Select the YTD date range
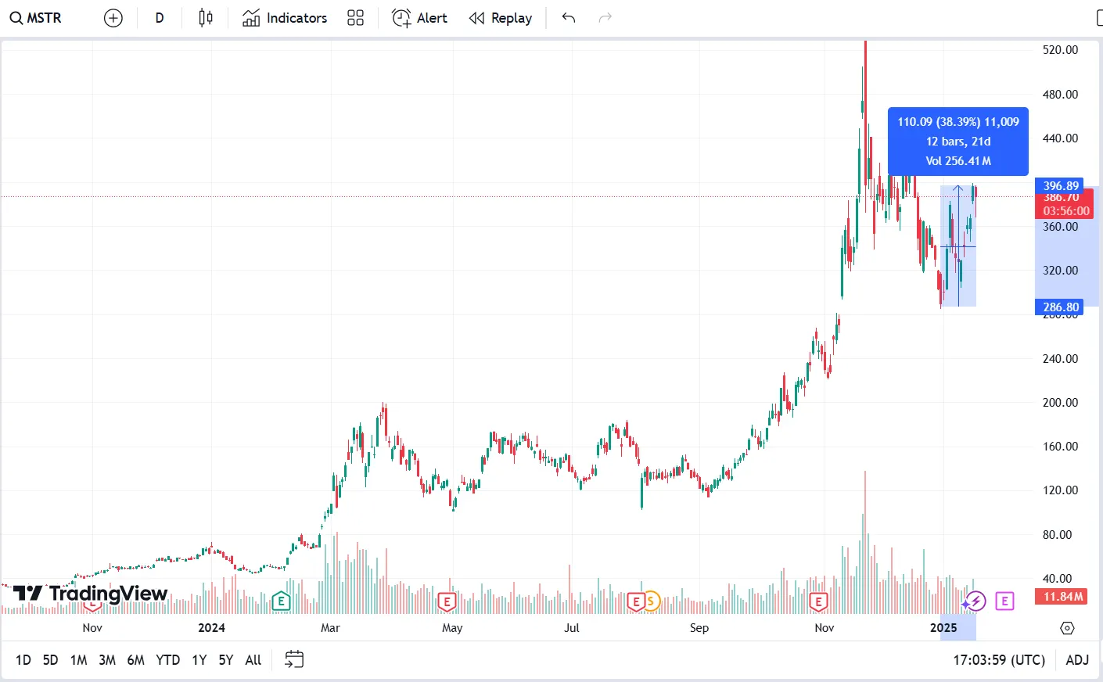 coord(167,660)
